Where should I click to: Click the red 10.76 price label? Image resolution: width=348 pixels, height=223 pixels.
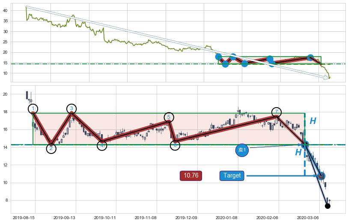191,176
